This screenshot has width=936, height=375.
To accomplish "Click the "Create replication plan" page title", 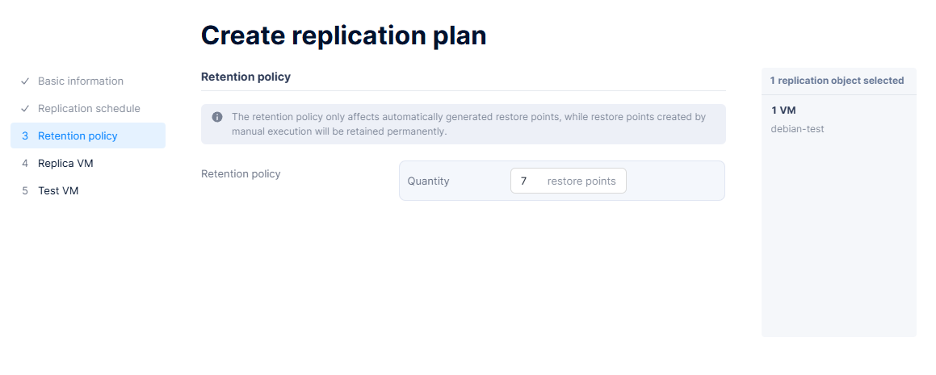I will [343, 35].
